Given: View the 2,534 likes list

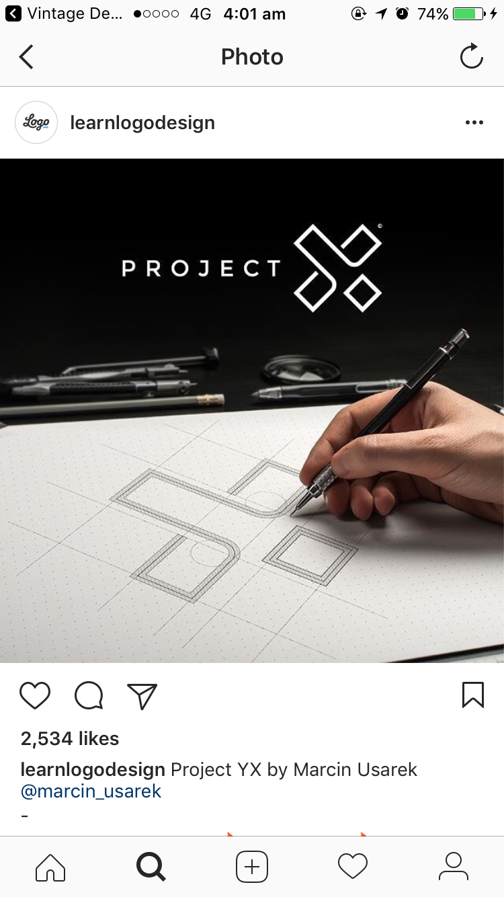Looking at the screenshot, I should [70, 738].
